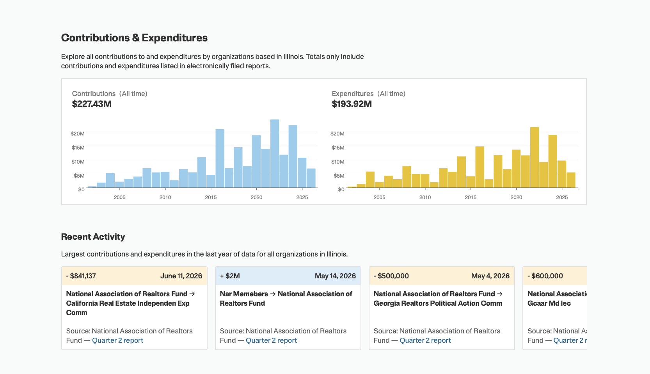
Task: Click the "+ $2M" amount
Action: coord(230,276)
